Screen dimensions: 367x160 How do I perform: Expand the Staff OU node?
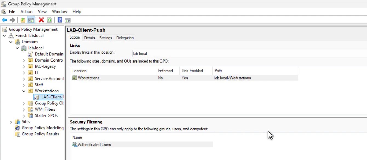click(24, 85)
